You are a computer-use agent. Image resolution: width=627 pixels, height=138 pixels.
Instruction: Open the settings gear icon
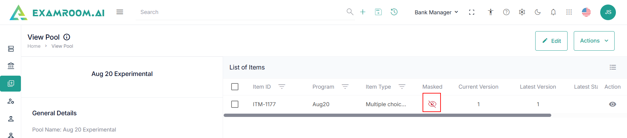click(x=522, y=12)
